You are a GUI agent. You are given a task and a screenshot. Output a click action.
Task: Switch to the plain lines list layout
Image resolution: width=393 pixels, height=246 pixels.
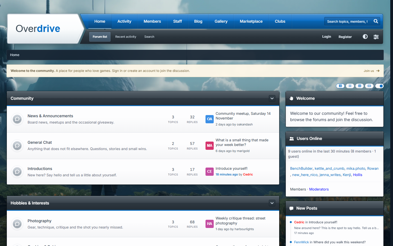coord(350,86)
